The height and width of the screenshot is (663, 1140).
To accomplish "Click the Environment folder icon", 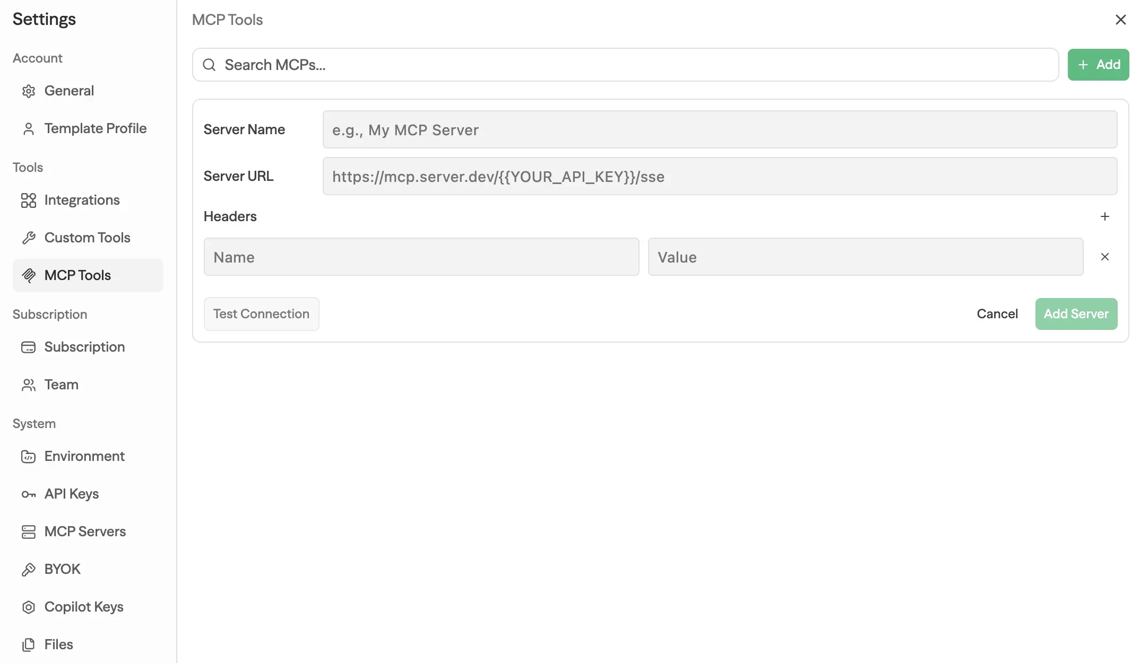I will point(29,457).
